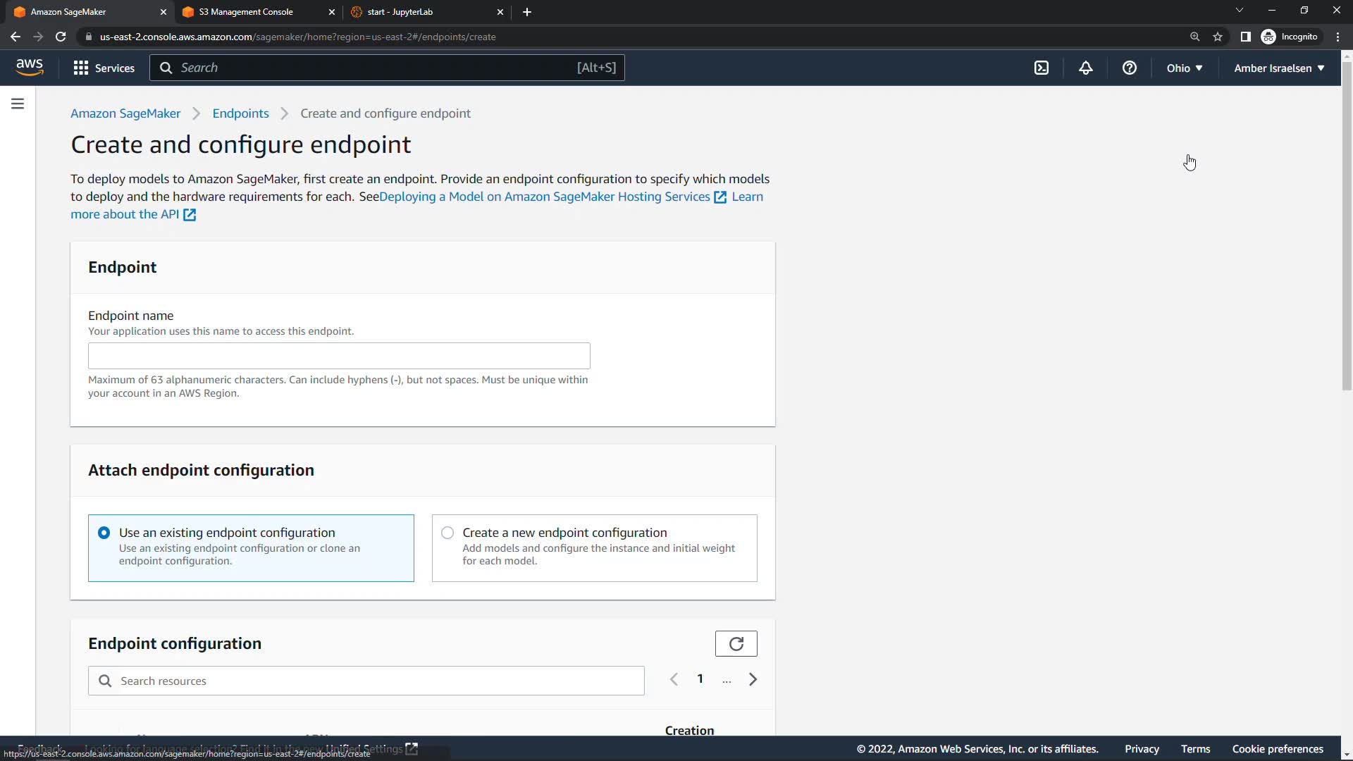Click the Endpoints breadcrumb link
1353x761 pixels.
pyautogui.click(x=240, y=113)
